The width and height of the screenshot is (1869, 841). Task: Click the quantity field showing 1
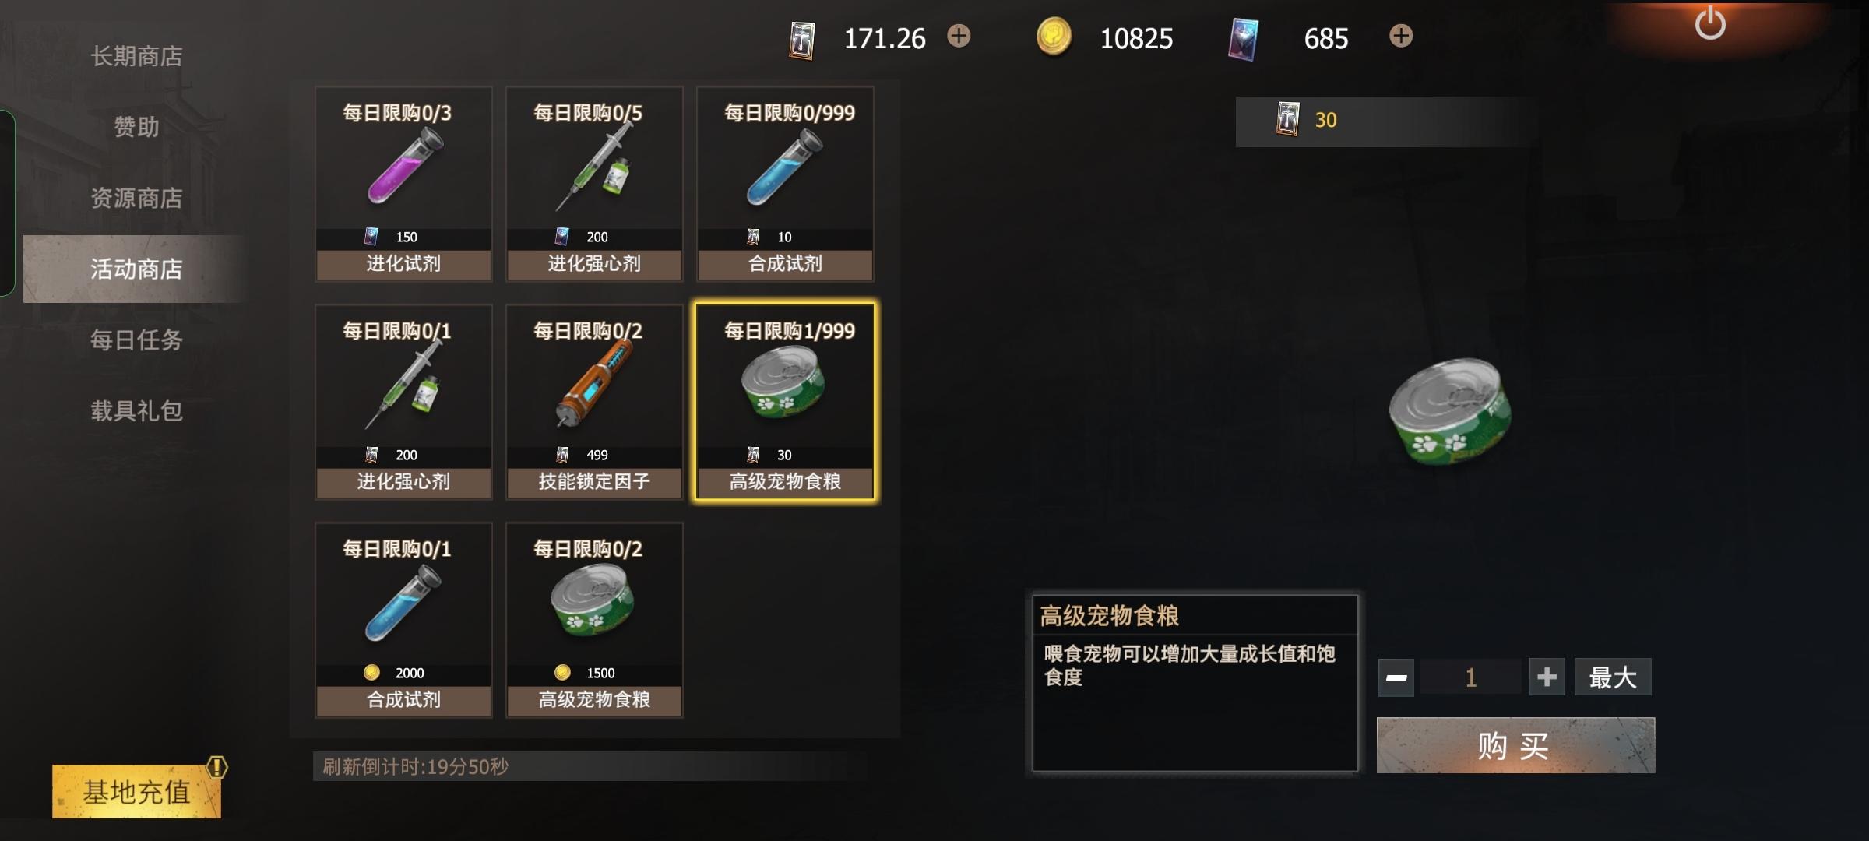[x=1471, y=677]
